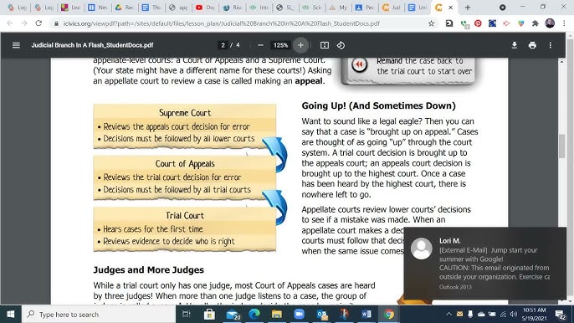Zoom in on the PDF
Viewport: 574px width, 323px height.
tap(300, 45)
